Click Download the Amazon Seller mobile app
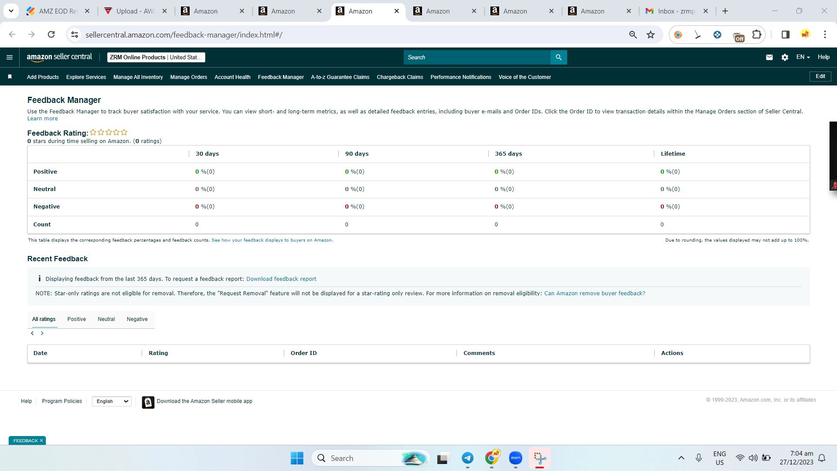The width and height of the screenshot is (837, 471). (x=204, y=401)
